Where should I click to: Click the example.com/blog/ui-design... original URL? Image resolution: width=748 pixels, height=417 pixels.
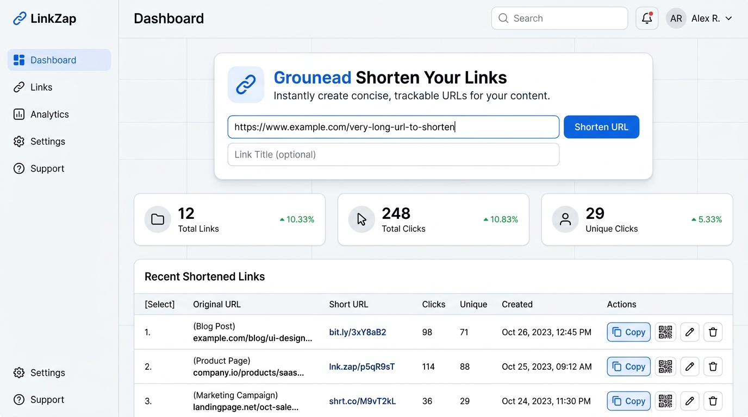(253, 338)
